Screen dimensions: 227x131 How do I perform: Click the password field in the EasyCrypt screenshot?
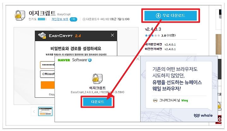click(x=48, y=65)
